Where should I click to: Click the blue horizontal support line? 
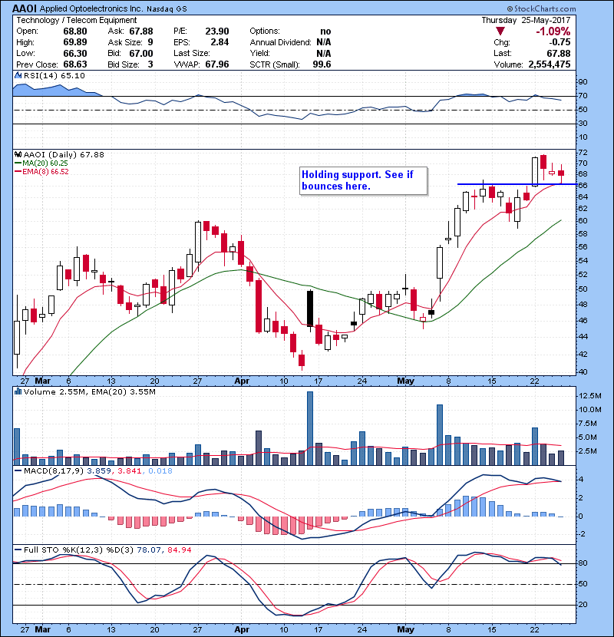click(x=517, y=184)
